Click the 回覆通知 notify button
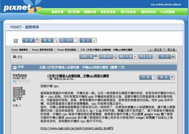This screenshot has width=189, height=134. [x=108, y=57]
